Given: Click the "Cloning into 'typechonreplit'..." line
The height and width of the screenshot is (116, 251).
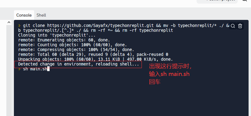Looking at the screenshot, I should click(x=57, y=35).
